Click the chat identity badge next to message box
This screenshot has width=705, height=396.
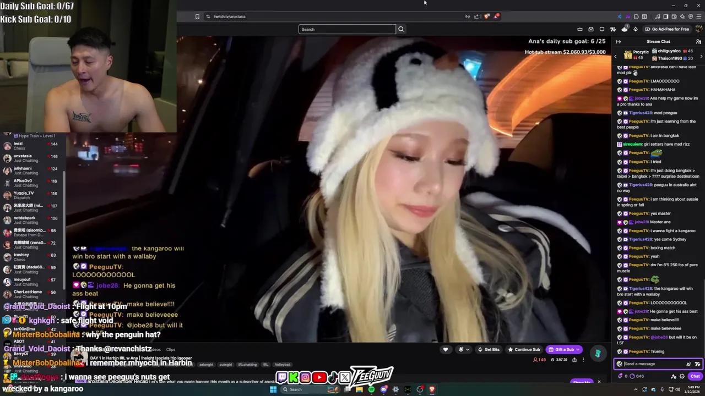[619, 364]
